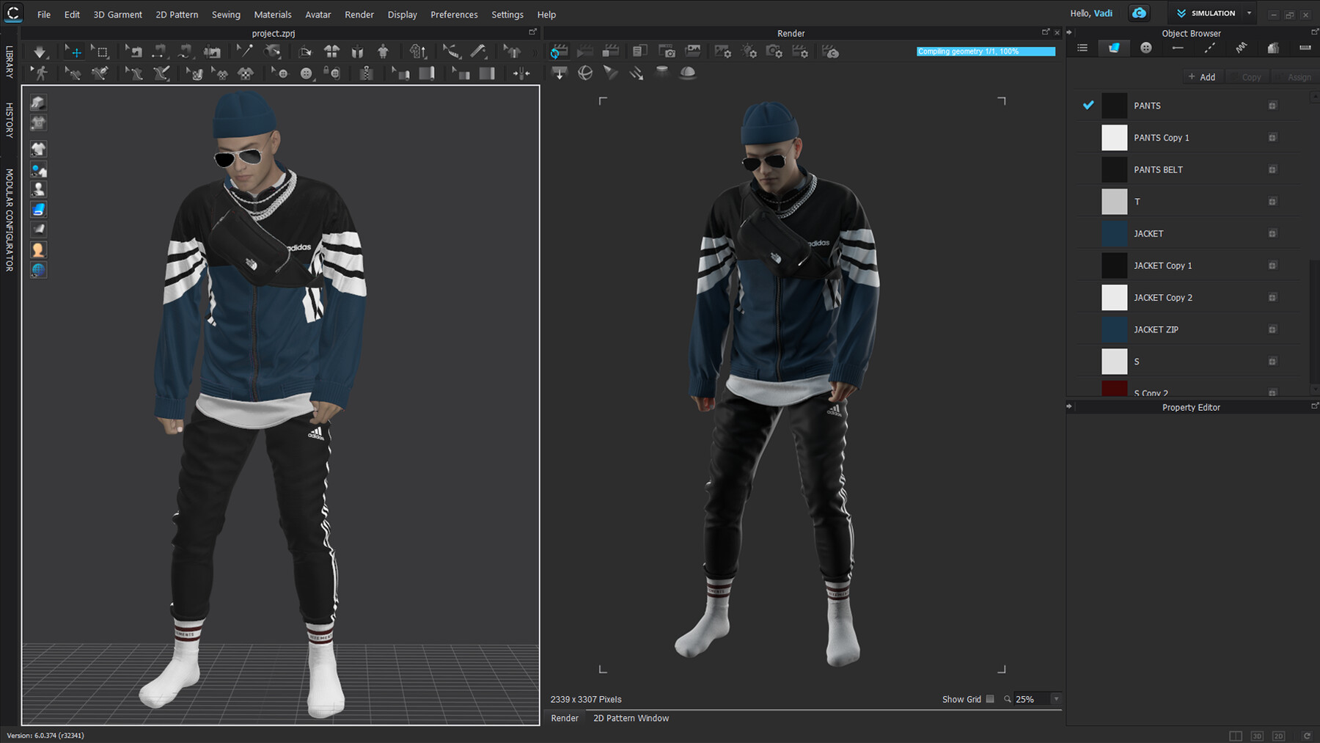This screenshot has height=743, width=1320.
Task: Select the Measure tape tool
Action: (452, 51)
